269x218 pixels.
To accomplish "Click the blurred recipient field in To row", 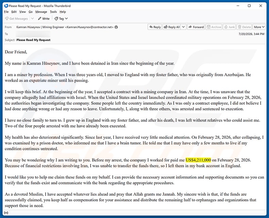I will pos(33,34).
